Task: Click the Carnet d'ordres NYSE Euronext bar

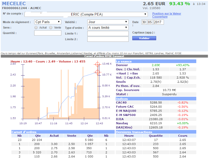Action: tap(104, 56)
